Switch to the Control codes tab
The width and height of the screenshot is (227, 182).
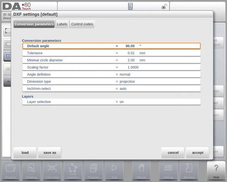click(x=82, y=24)
